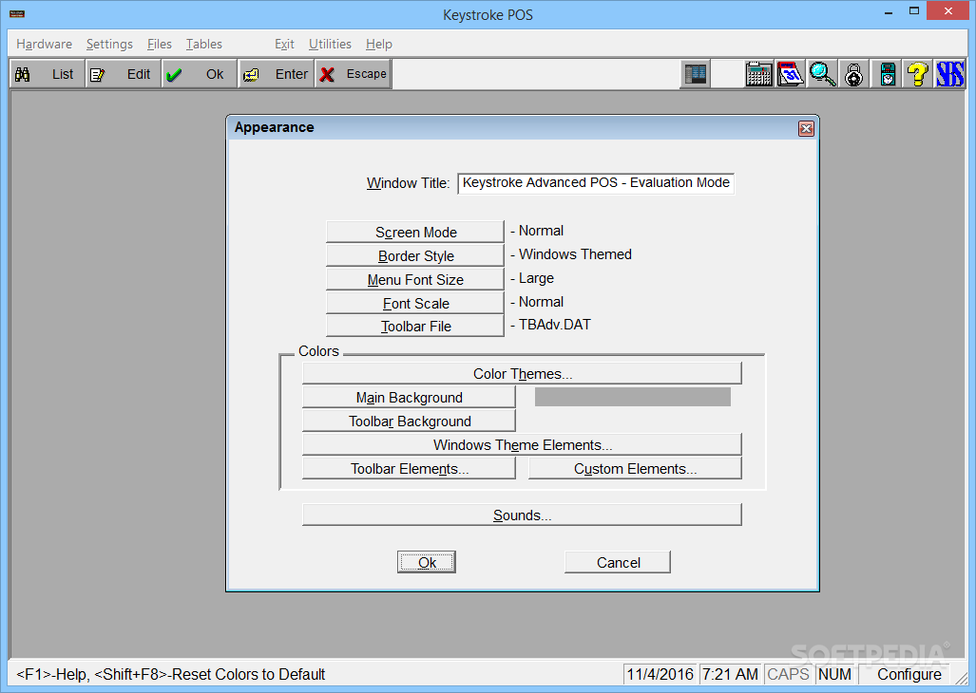Viewport: 976px width, 693px height.
Task: Open Custom Elements settings
Action: pos(635,468)
